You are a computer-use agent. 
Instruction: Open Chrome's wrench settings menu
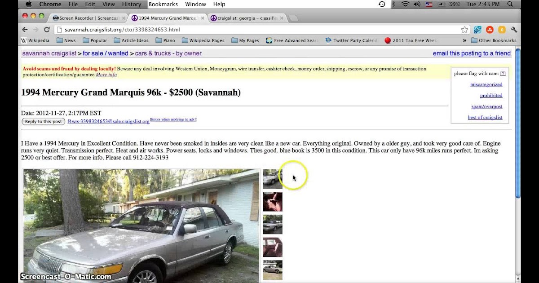514,30
